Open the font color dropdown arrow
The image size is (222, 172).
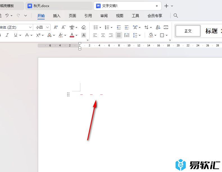[76, 35]
